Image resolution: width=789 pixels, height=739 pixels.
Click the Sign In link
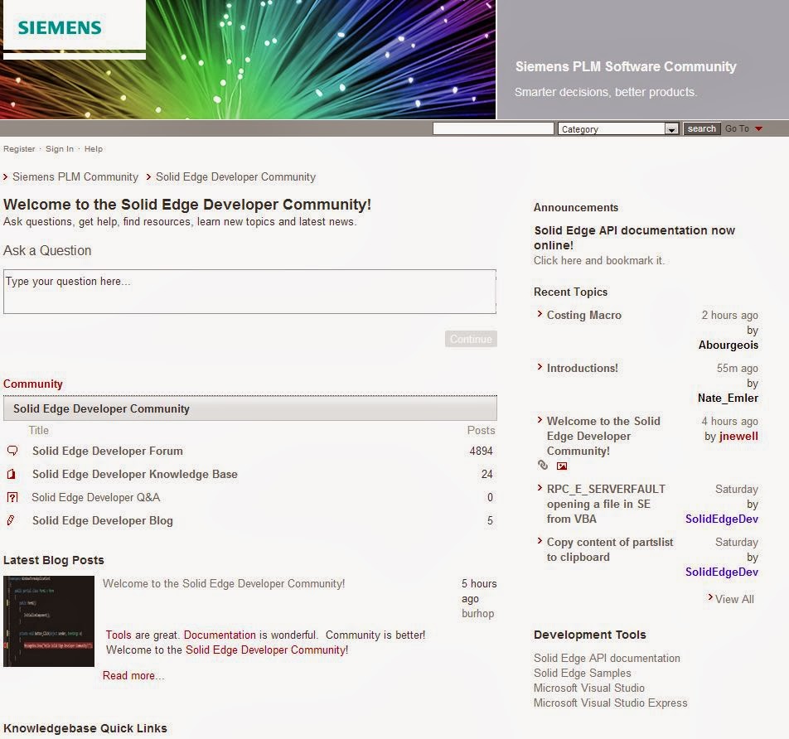point(60,149)
